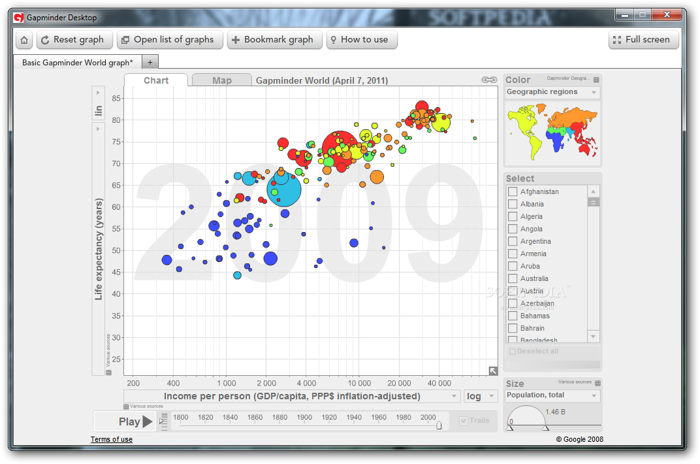Open Income per person indicator dropdown
700x464 pixels.
point(291,396)
